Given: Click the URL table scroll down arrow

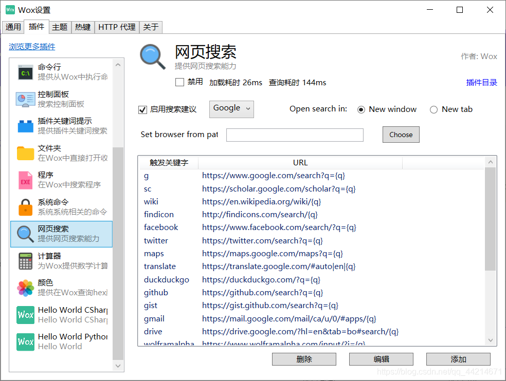Looking at the screenshot, I should click(491, 340).
